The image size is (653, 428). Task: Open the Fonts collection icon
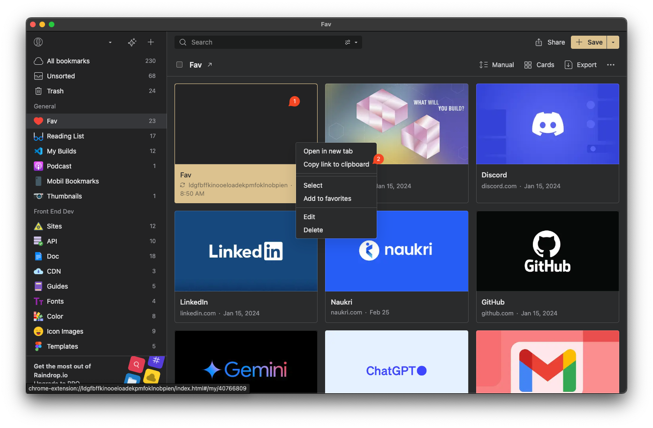(x=38, y=301)
